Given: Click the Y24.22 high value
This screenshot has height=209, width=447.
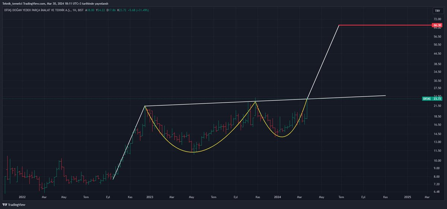Looking at the screenshot, I should [100, 10].
